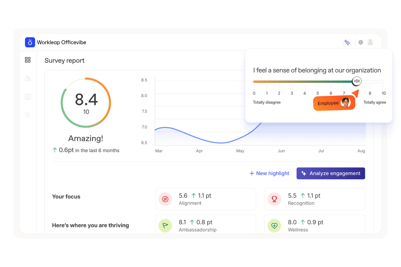Click the plus icon beside New highlight
The width and height of the screenshot is (401, 267).
point(252,173)
